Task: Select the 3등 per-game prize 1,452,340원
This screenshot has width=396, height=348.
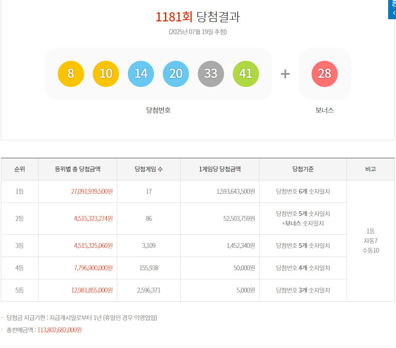Action: [x=241, y=246]
